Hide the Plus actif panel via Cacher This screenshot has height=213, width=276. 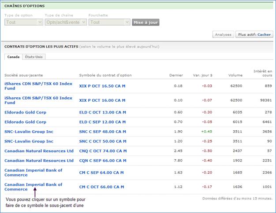click(264, 34)
